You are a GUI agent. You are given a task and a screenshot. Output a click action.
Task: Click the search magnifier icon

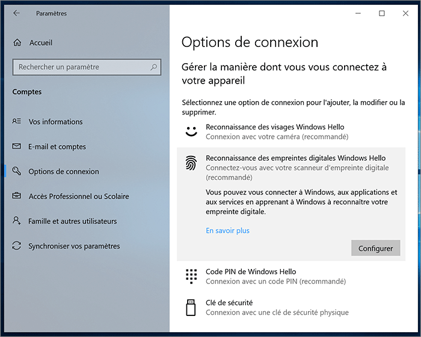pyautogui.click(x=154, y=67)
